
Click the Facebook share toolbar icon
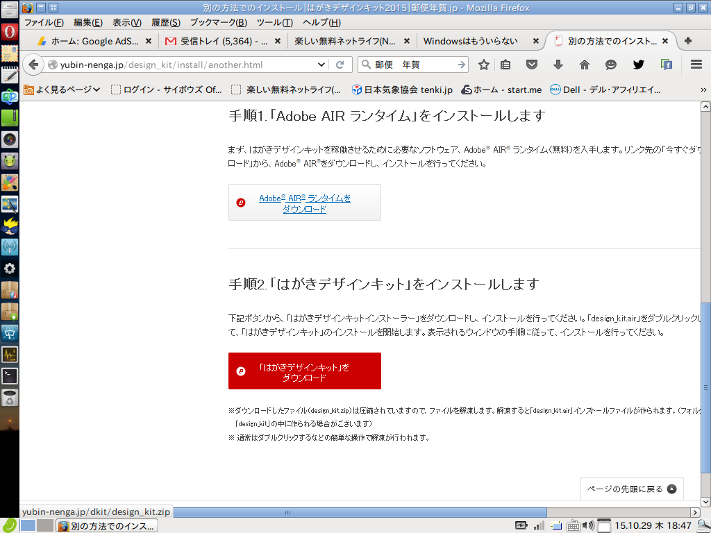(666, 65)
